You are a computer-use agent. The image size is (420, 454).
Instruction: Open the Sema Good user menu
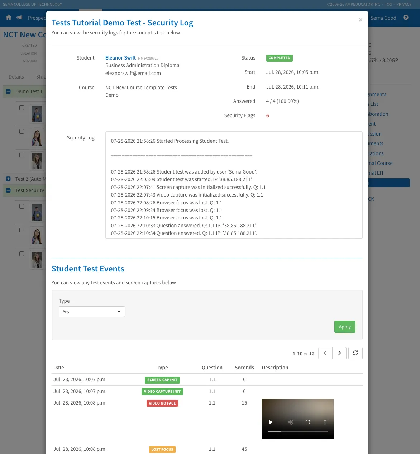[383, 18]
